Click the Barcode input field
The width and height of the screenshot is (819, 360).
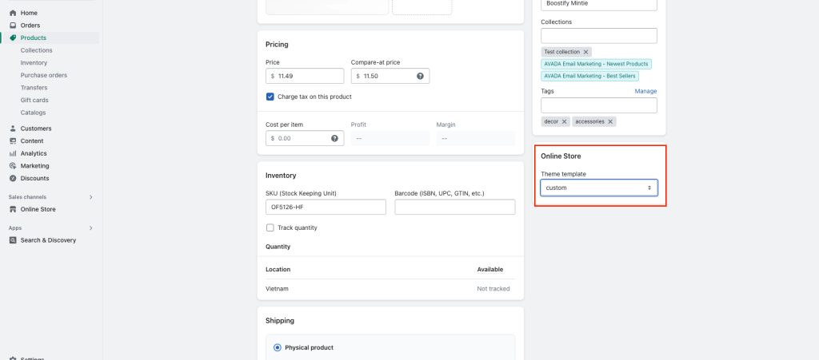[455, 208]
